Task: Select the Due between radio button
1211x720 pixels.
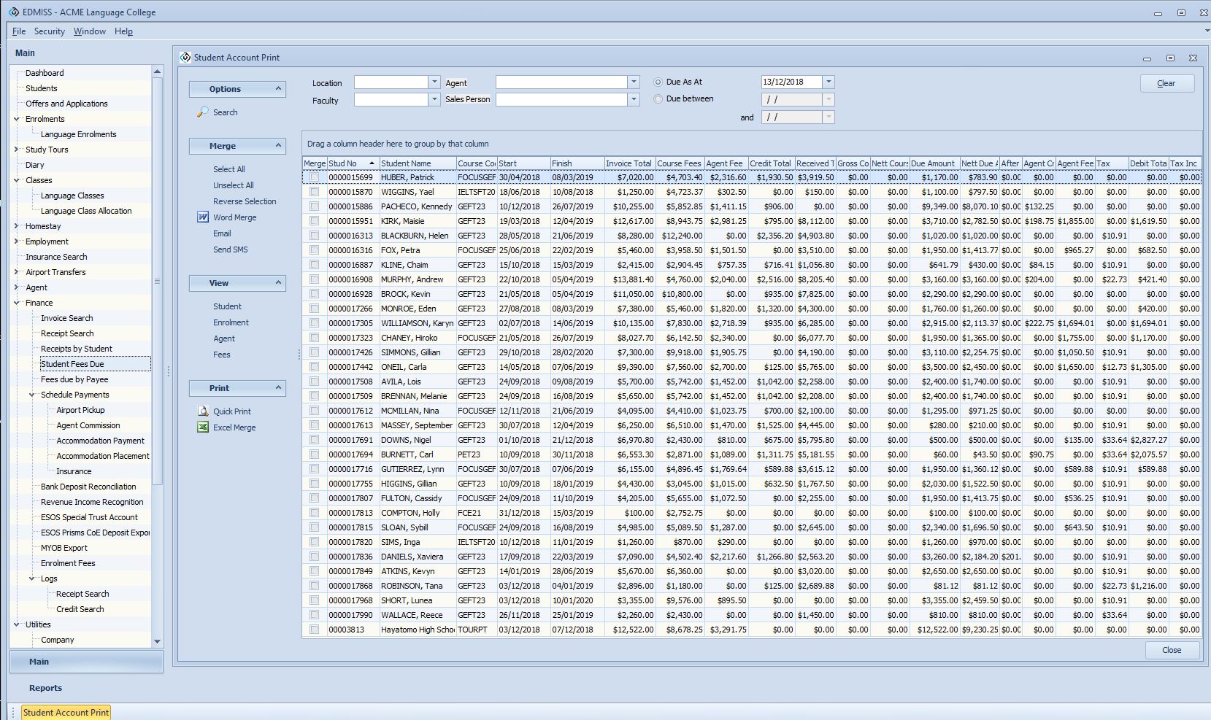Action: point(658,99)
